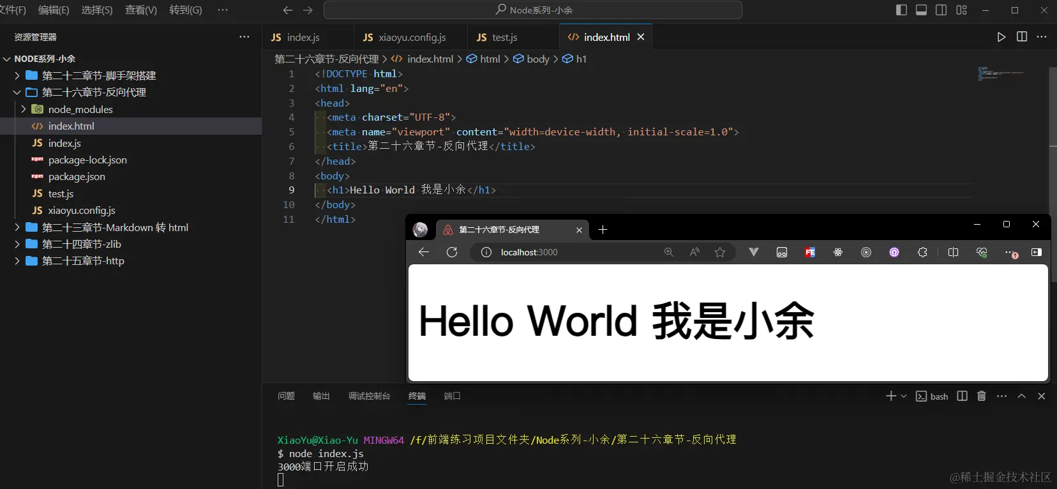Viewport: 1057px width, 489px height.
Task: Open the 查看(V) menu
Action: [x=141, y=10]
